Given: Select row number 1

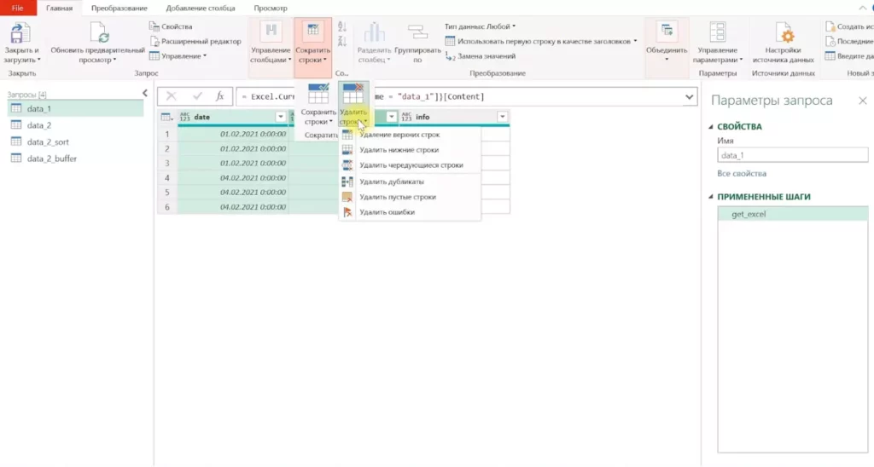Looking at the screenshot, I should click(x=166, y=134).
